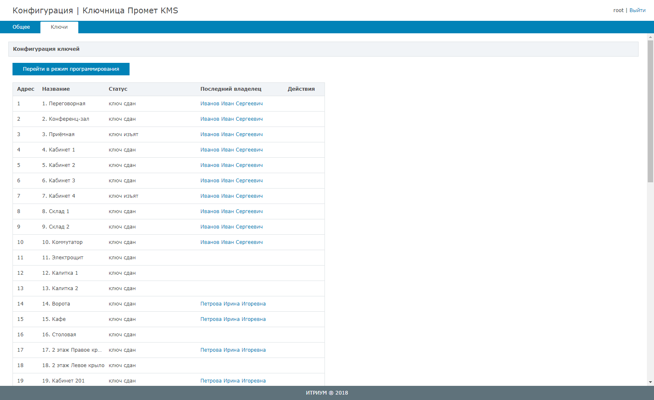
Task: Click the Адрес column header
Action: (26, 89)
